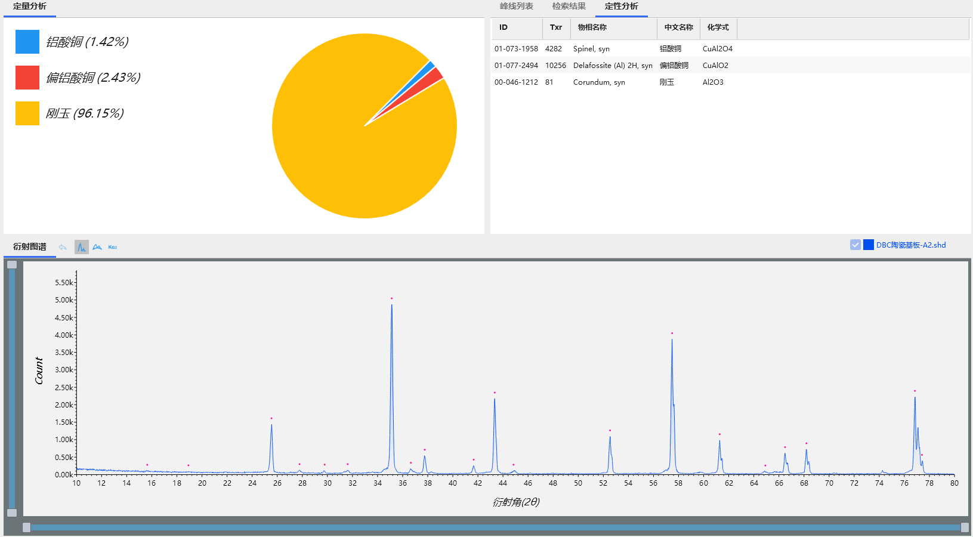Screen dimensions: 973x537
Task: Click the undo arrow icon beside 衍射图谱
Action: tap(63, 247)
